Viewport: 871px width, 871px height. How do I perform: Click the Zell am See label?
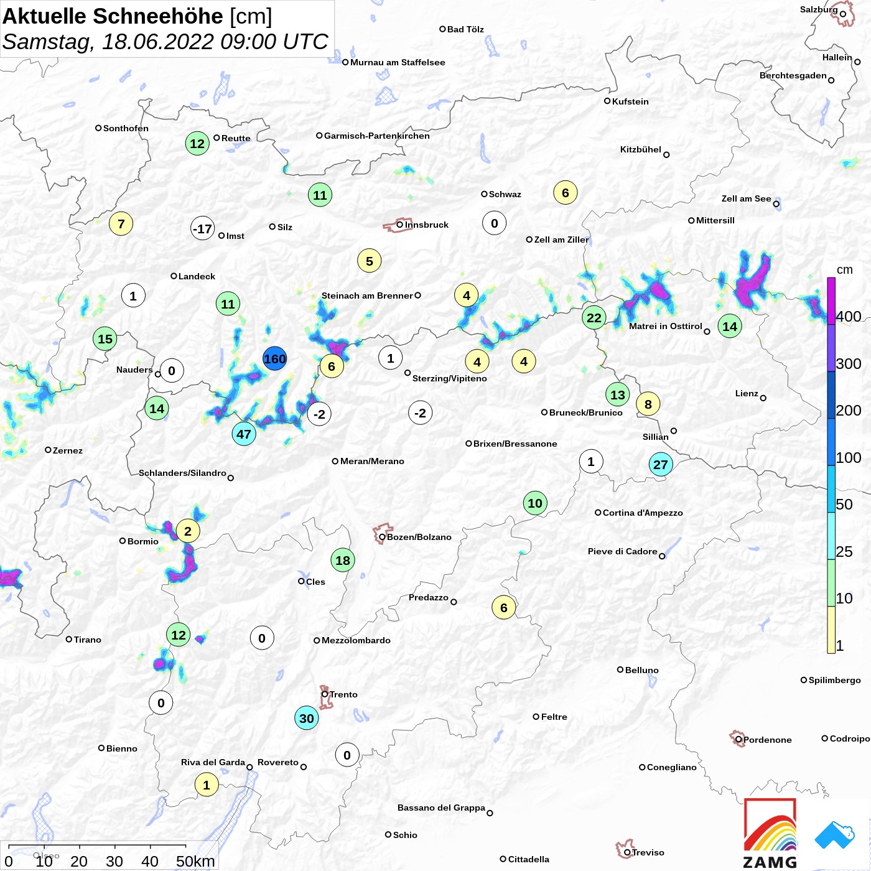(x=746, y=198)
